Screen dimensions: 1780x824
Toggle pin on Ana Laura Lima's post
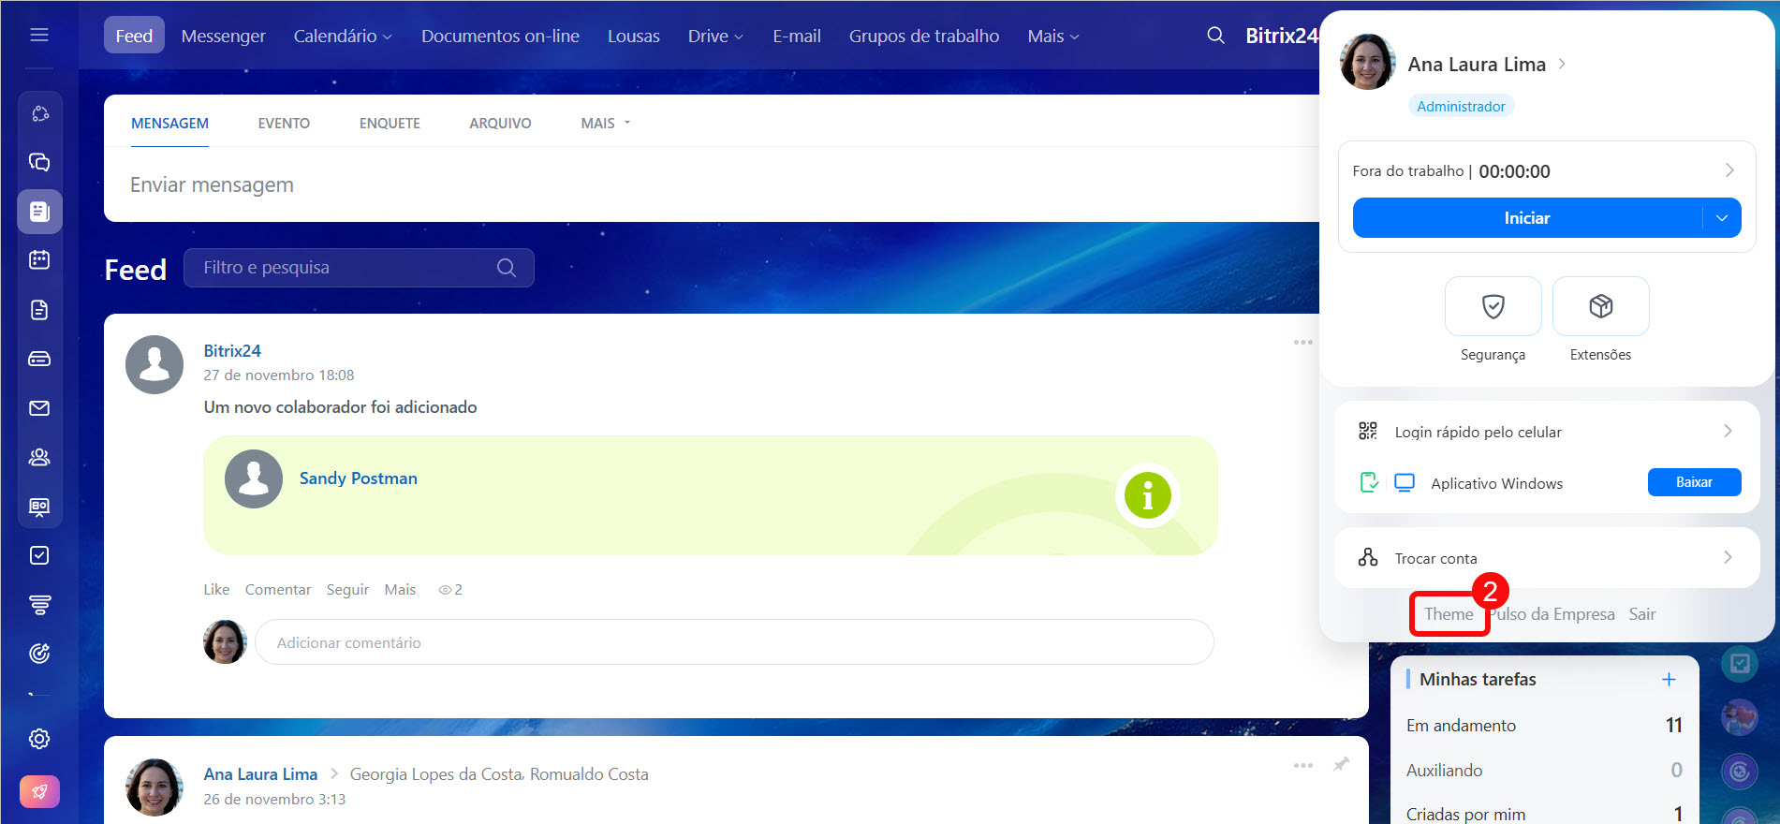pos(1341,764)
